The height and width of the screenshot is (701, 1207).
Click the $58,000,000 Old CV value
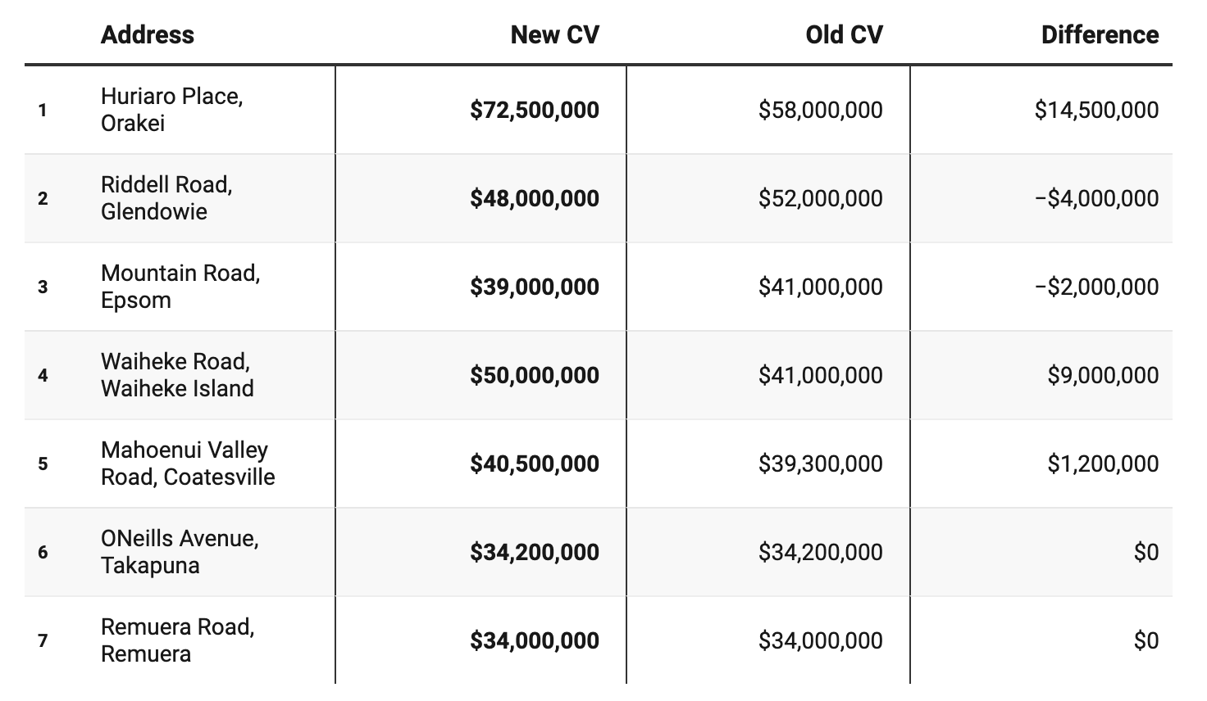[x=820, y=110]
